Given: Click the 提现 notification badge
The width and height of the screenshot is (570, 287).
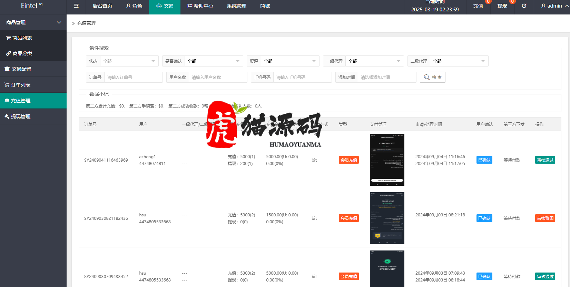Looking at the screenshot, I should click(x=512, y=2).
